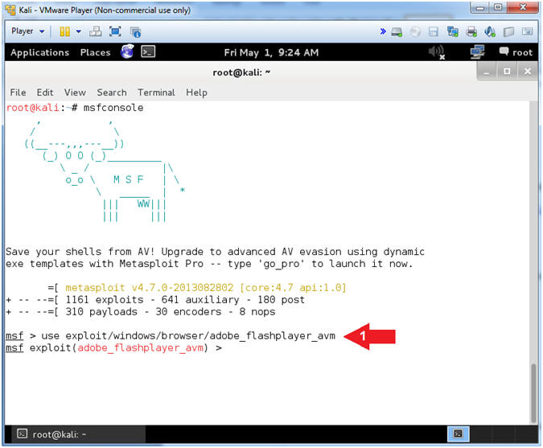Click the workspace switcher at bottom right
Image resolution: width=543 pixels, height=448 pixels.
pyautogui.click(x=458, y=434)
